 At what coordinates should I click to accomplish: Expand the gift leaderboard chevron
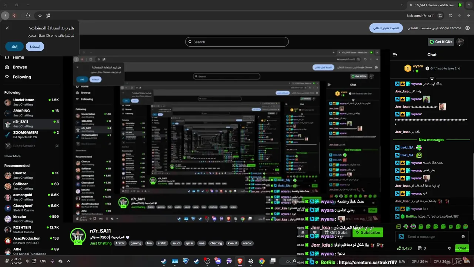[x=432, y=78]
